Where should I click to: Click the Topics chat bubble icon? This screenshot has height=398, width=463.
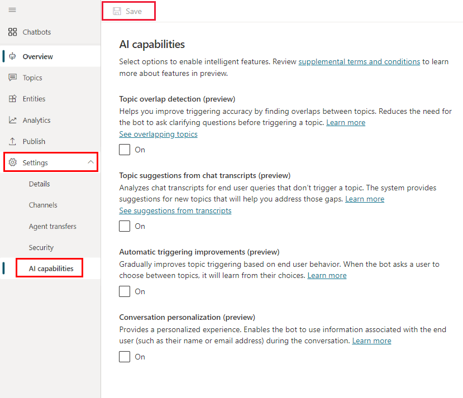pos(12,78)
